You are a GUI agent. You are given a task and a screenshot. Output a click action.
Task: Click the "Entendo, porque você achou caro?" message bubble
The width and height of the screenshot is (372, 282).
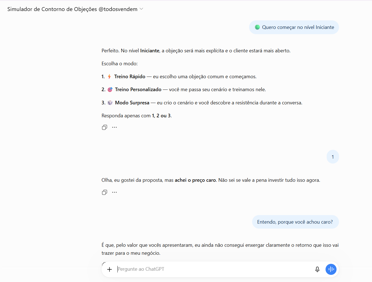[295, 222]
